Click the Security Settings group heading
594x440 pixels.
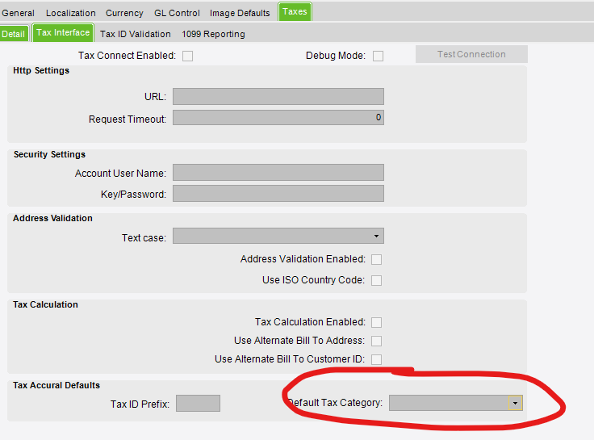(x=49, y=154)
